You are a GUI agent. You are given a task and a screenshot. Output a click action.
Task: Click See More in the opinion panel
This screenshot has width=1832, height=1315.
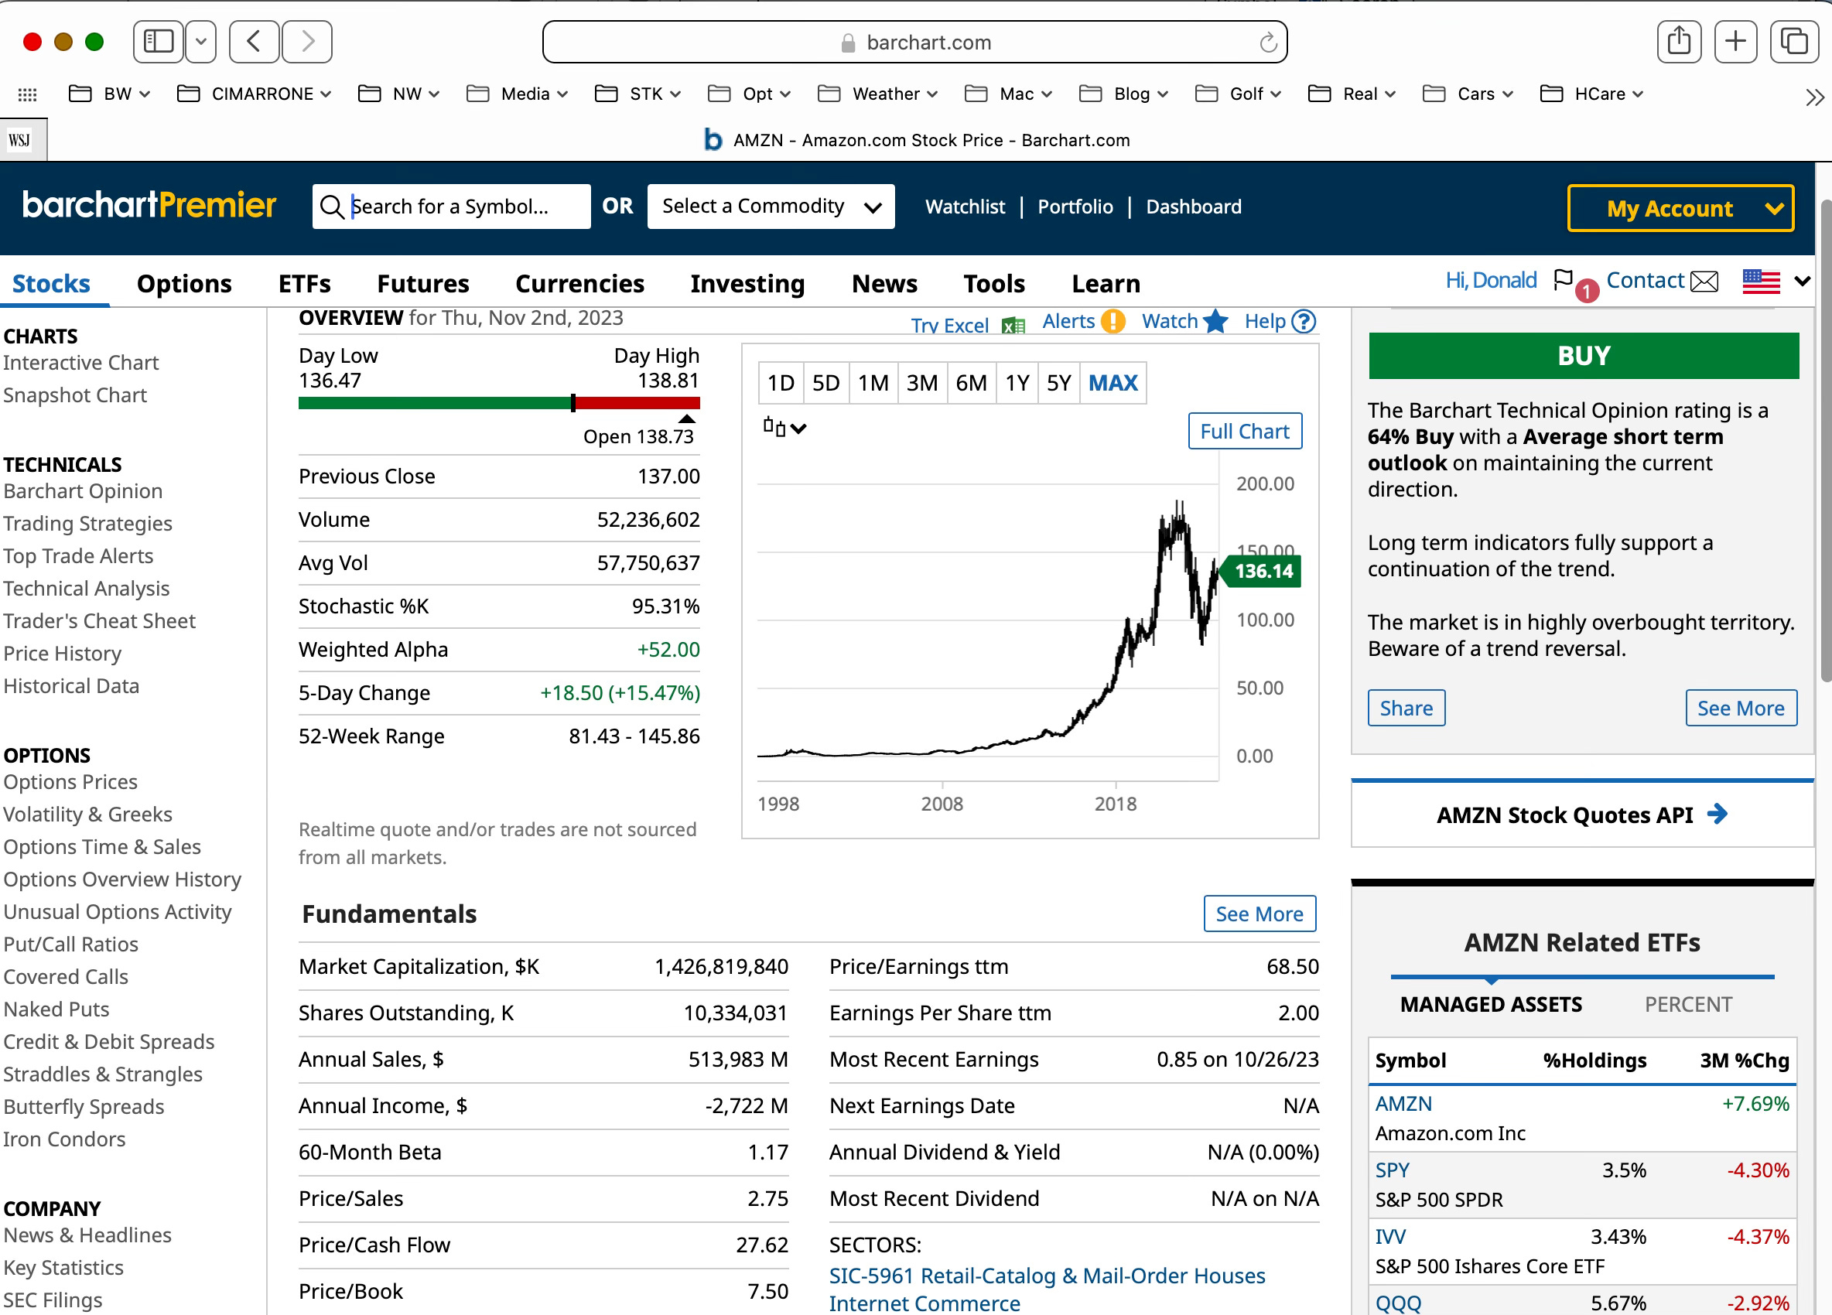coord(1741,708)
